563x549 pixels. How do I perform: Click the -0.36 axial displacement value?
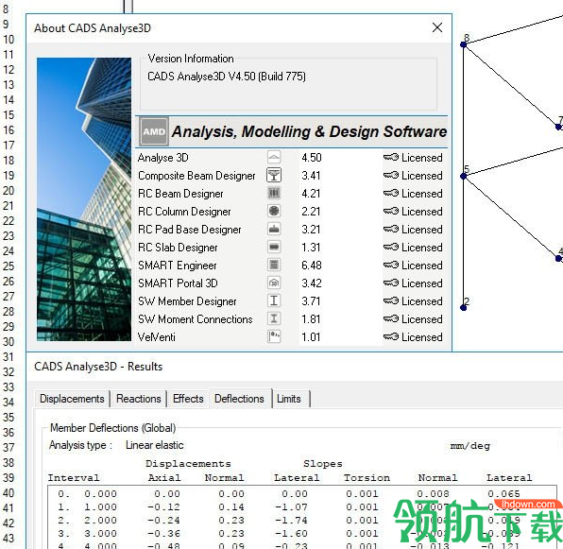click(163, 534)
